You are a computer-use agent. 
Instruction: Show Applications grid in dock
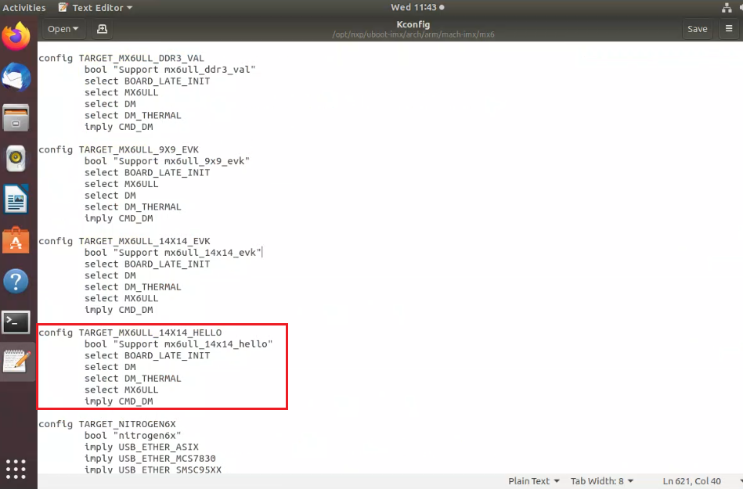tap(16, 469)
